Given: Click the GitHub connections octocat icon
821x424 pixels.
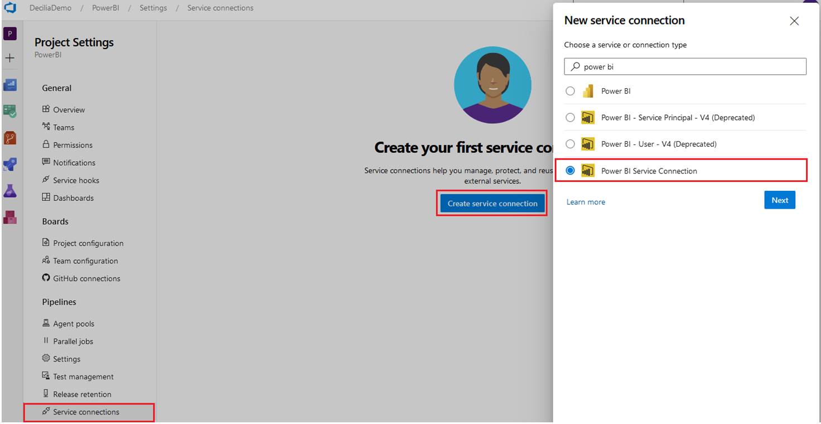Looking at the screenshot, I should pyautogui.click(x=46, y=278).
